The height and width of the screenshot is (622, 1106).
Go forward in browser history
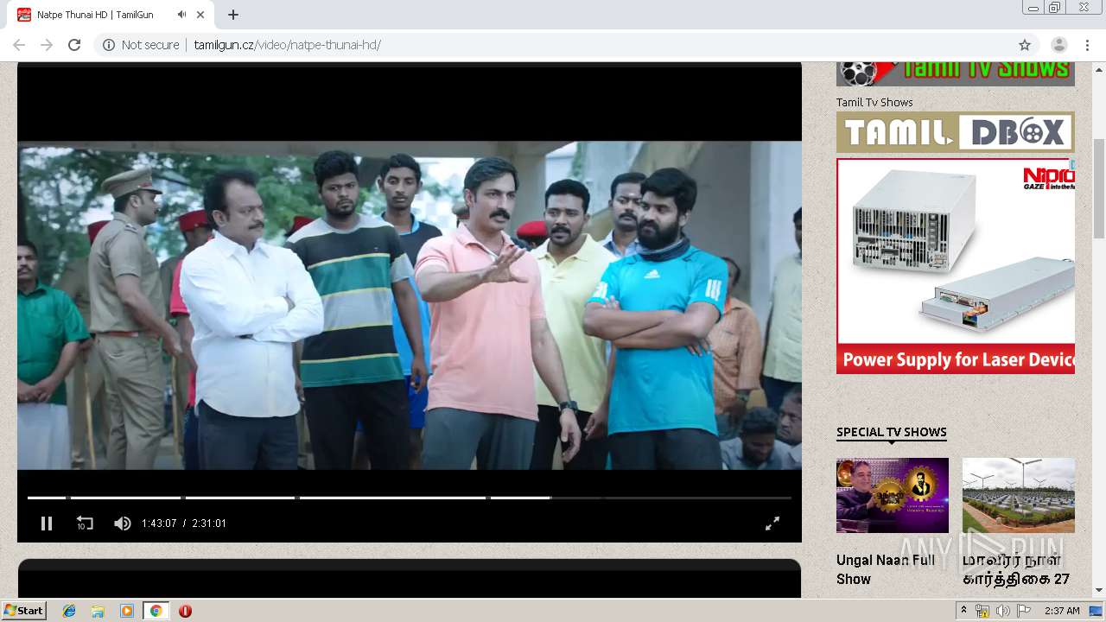coord(47,45)
